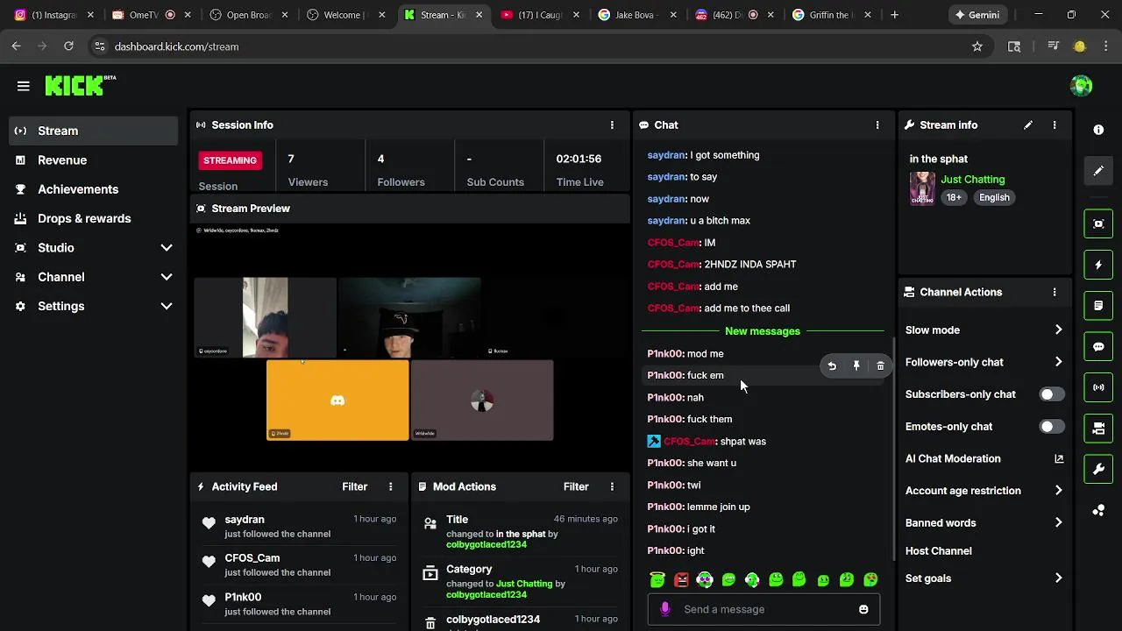Open Mod Actions Filter

pos(576,486)
